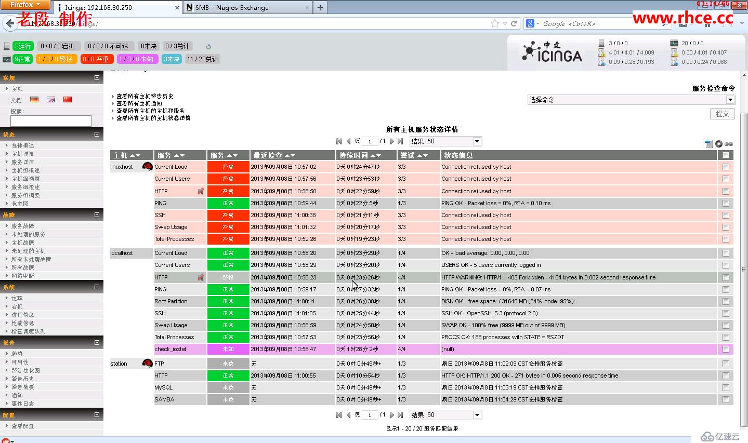Bookmark page with star icon
The height and width of the screenshot is (443, 748).
coord(495,23)
